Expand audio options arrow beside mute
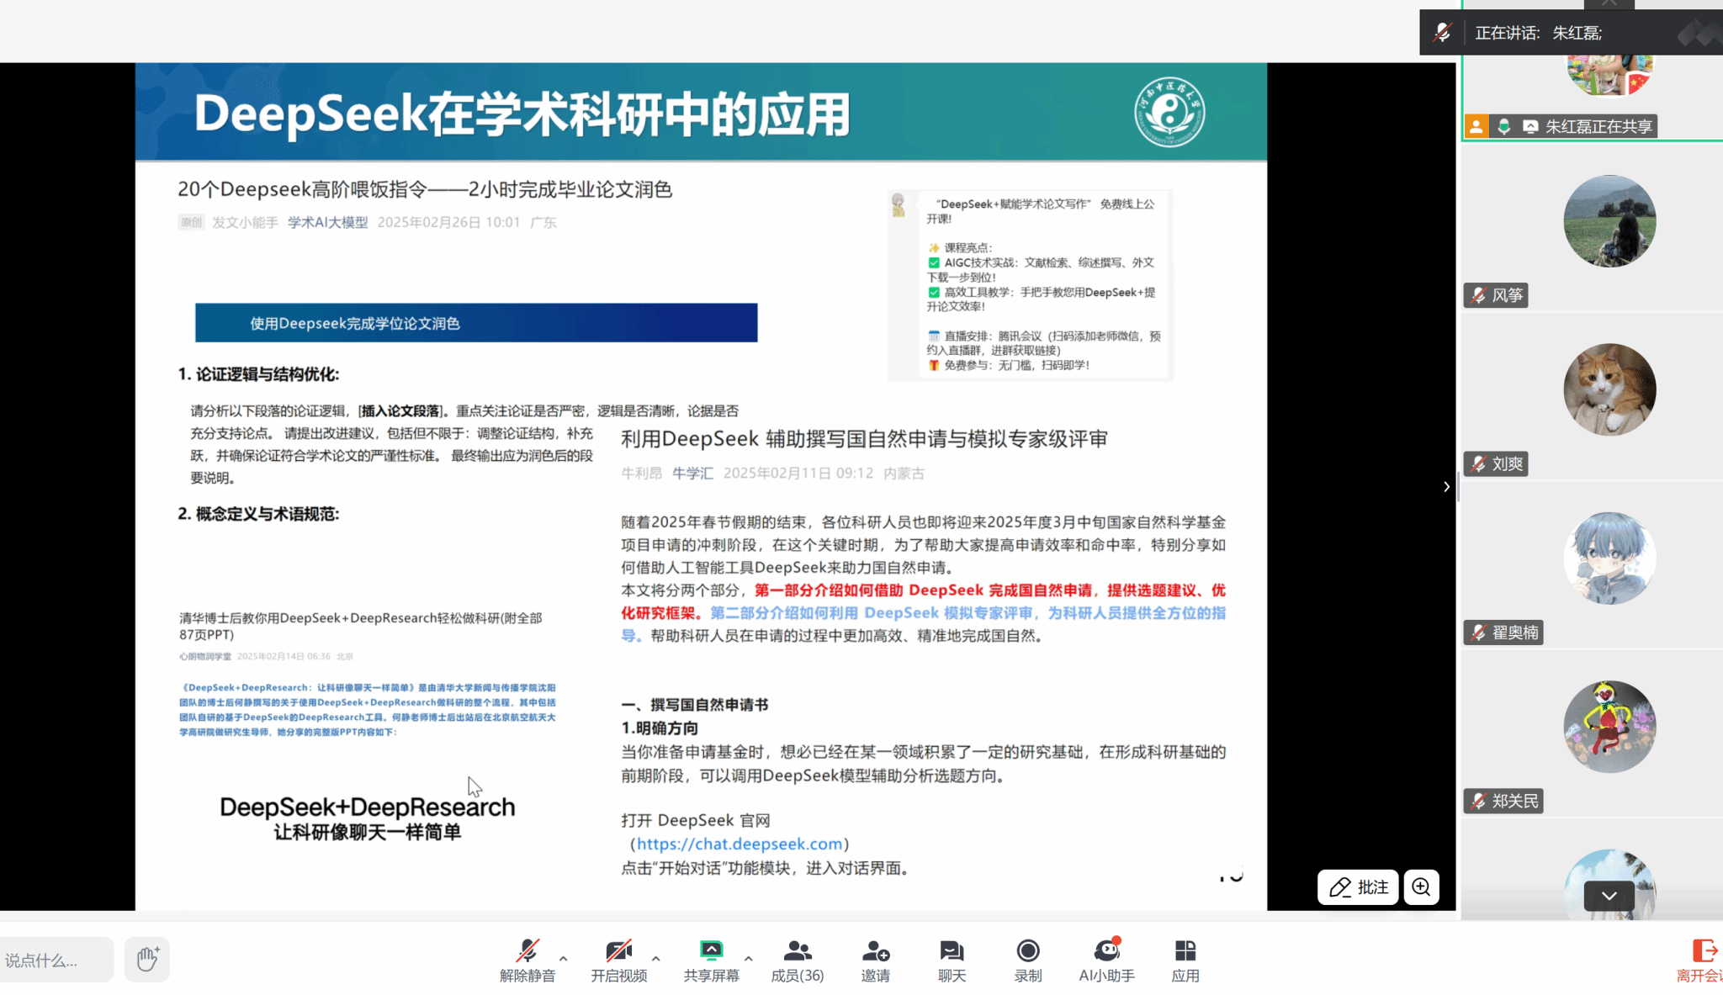Image resolution: width=1723 pixels, height=995 pixels. coord(564,958)
